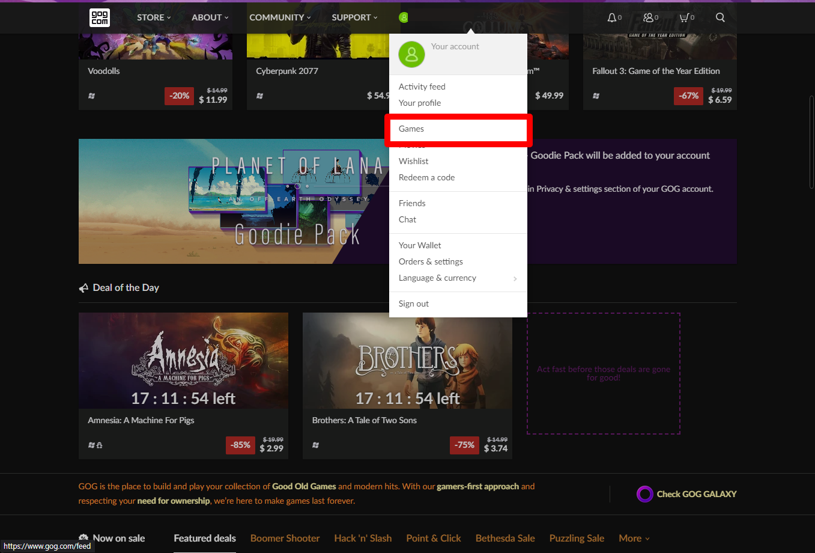815x553 pixels.
Task: Click the $ 49.99 price
Action: pos(550,96)
